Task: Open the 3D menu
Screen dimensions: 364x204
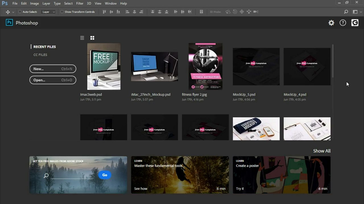Action: 89,3
